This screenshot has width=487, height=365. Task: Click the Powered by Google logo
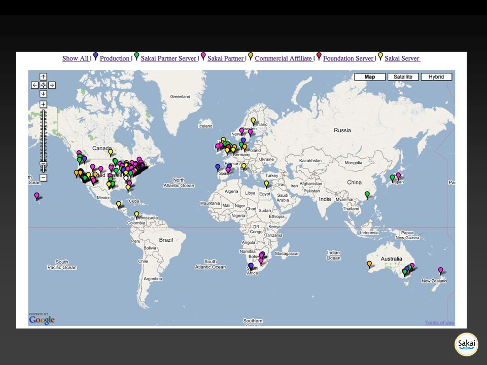click(x=42, y=319)
